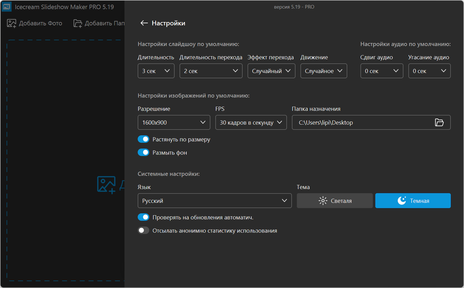464x288 pixels.
Task: Open the Разрешение dropdown showing 1600x900
Action: (174, 122)
